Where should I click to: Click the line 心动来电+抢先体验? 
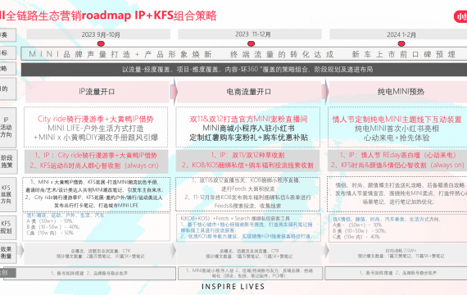point(397,138)
